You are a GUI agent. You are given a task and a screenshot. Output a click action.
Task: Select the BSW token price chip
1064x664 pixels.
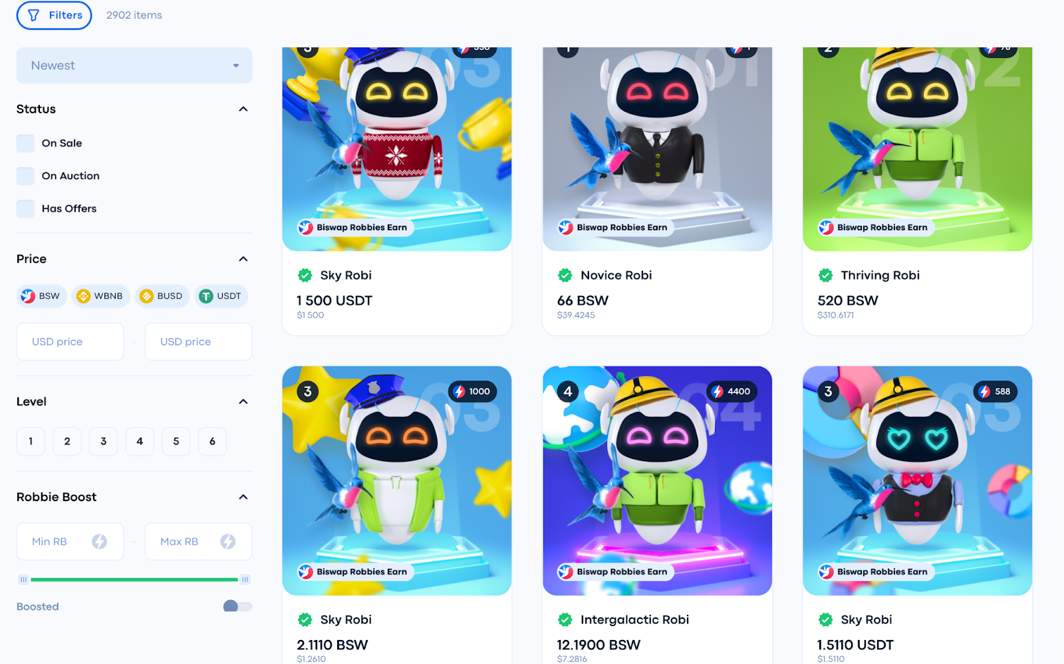tap(41, 296)
